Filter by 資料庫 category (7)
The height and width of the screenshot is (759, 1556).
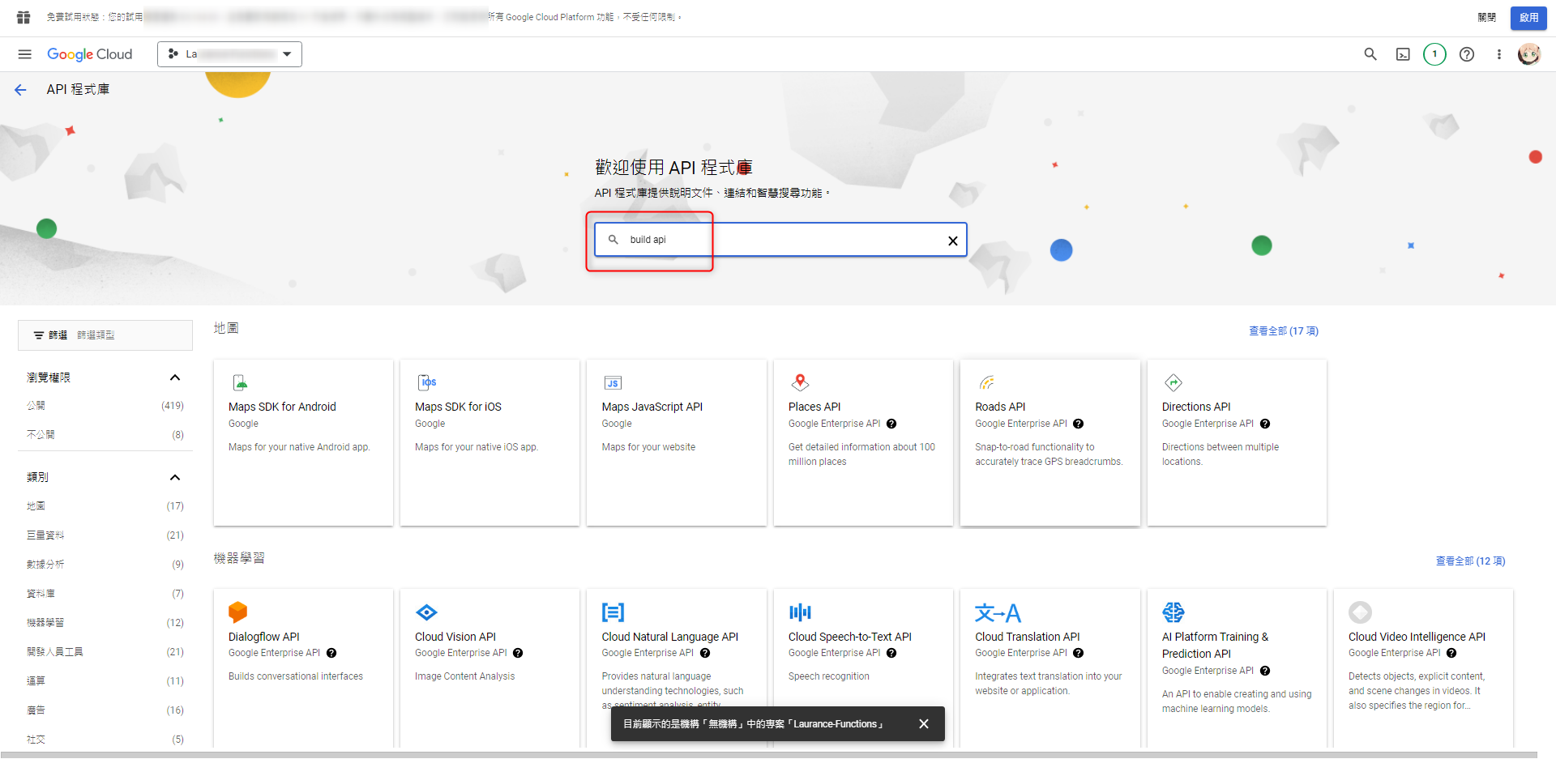click(105, 594)
